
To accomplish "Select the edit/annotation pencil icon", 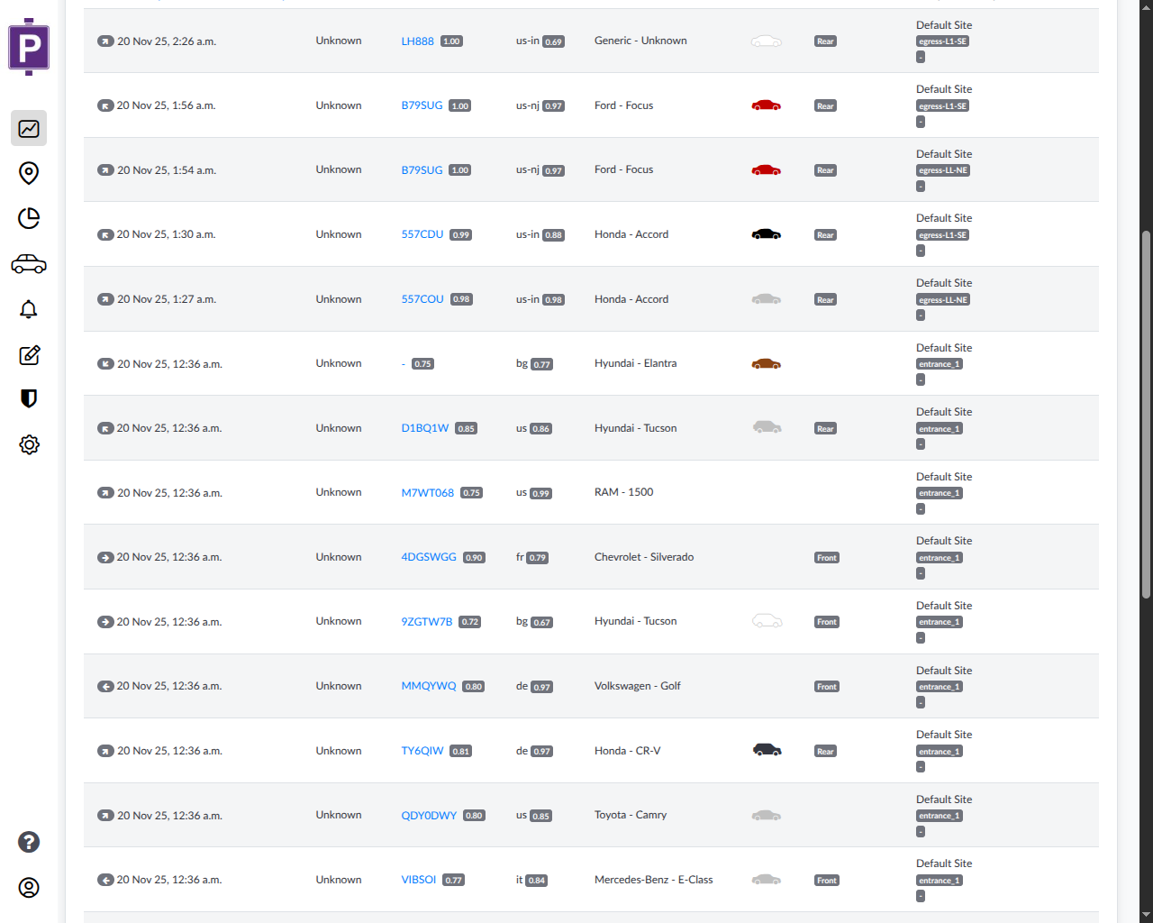I will click(x=28, y=354).
